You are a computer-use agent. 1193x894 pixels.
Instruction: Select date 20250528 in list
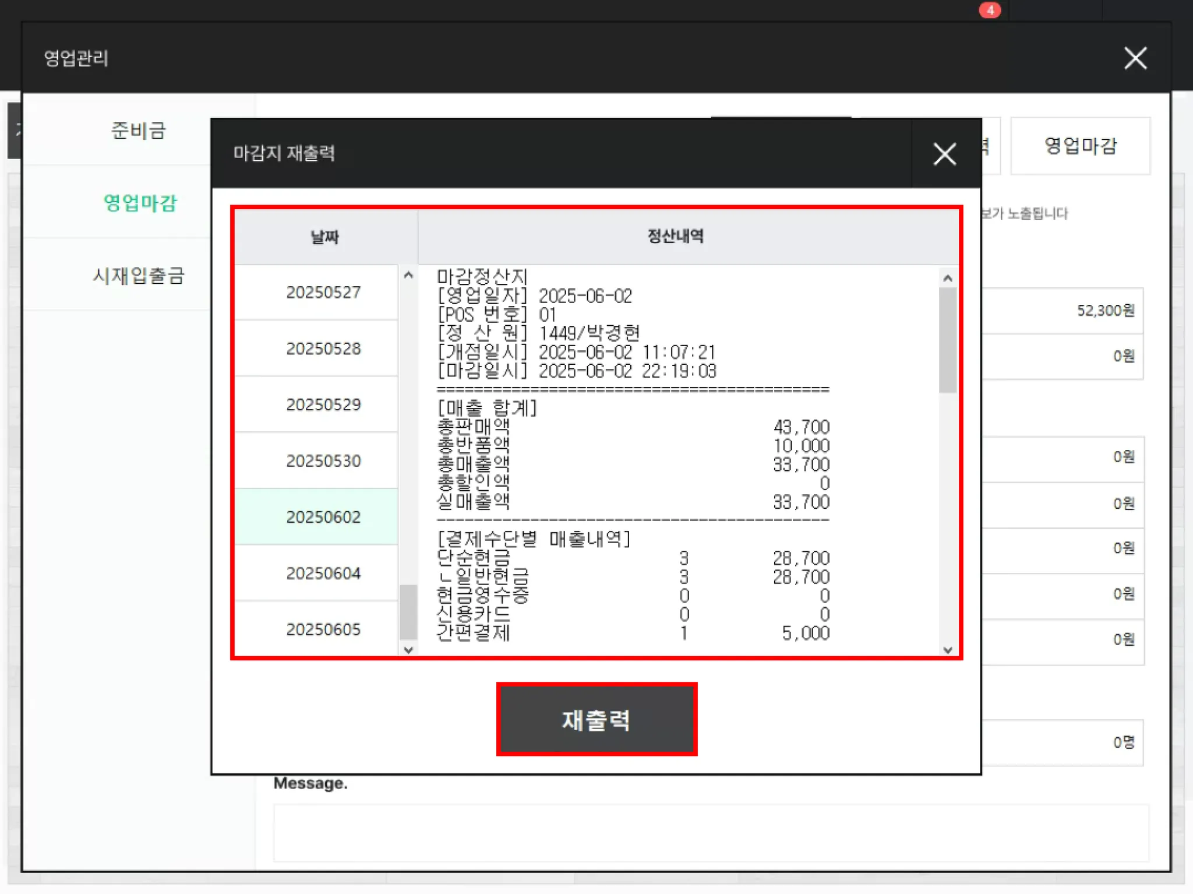pos(323,349)
